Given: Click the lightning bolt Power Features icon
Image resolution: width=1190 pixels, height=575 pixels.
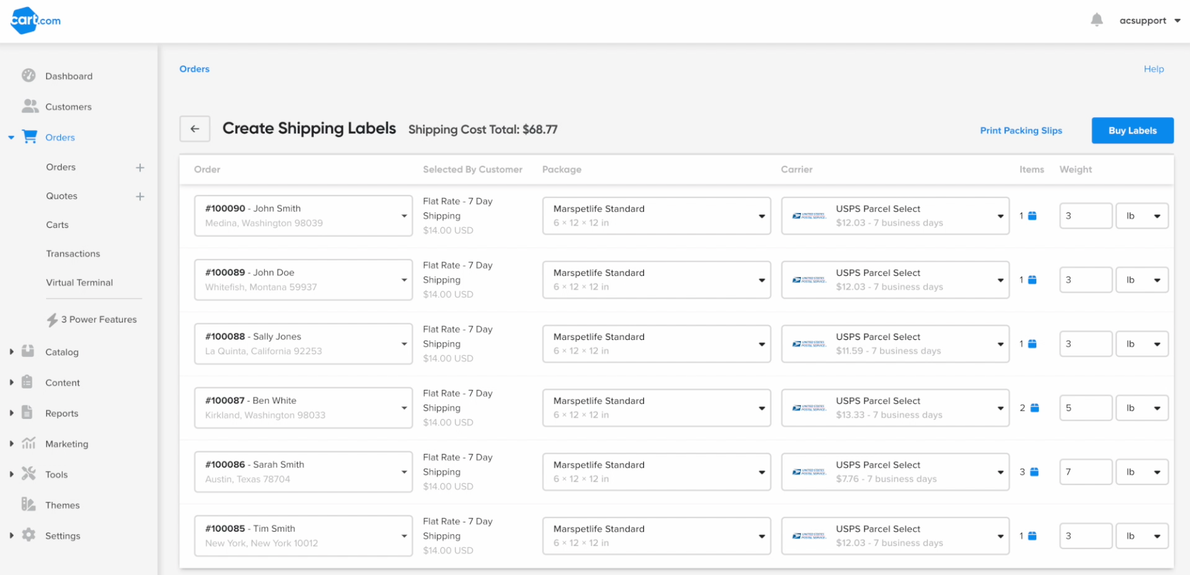Looking at the screenshot, I should 53,320.
